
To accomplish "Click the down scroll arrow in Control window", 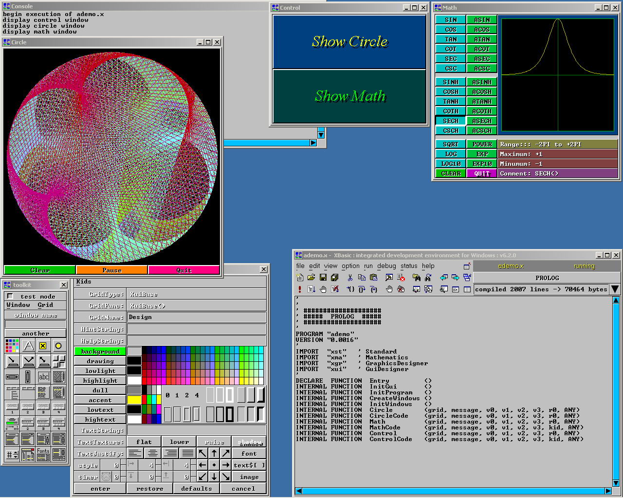I will coord(321,135).
